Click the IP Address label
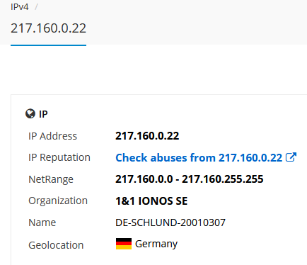Image resolution: width=307 pixels, height=265 pixels. point(52,136)
